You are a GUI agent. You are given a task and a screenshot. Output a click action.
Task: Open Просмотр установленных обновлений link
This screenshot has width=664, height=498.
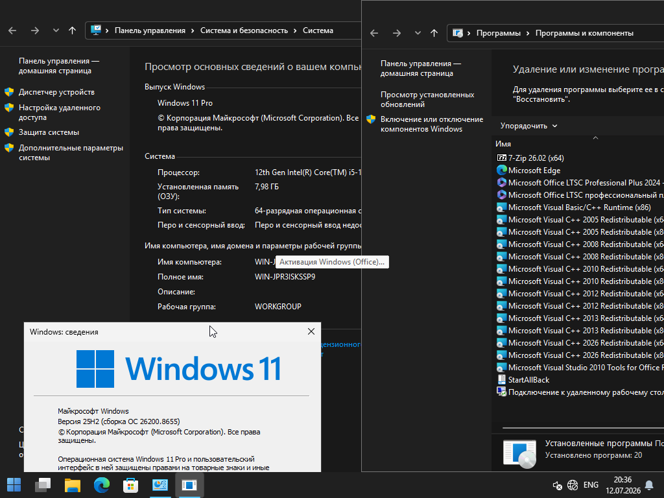(427, 99)
